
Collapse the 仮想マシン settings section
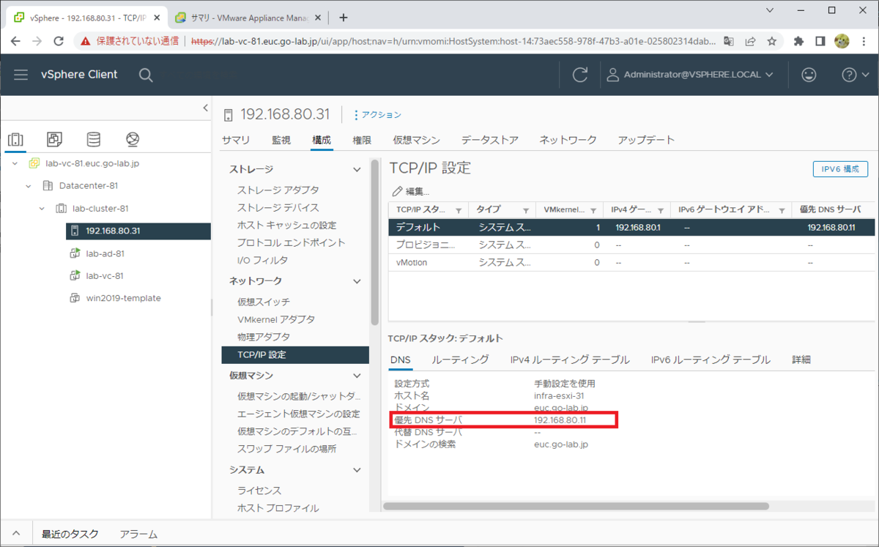pos(357,376)
